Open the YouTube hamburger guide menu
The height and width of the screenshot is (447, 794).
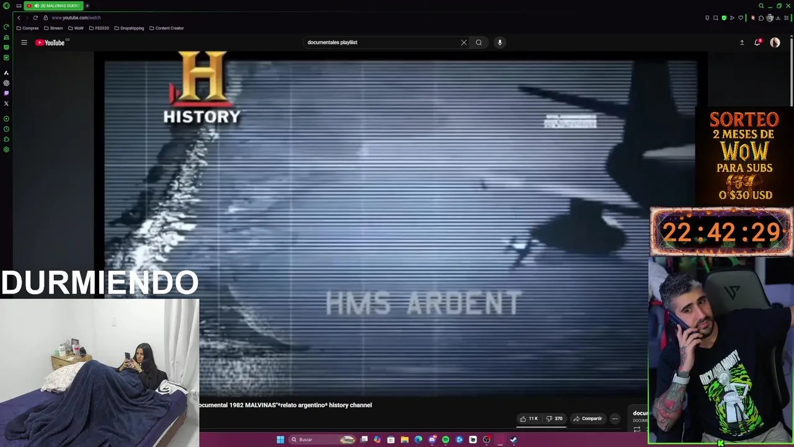coord(24,42)
